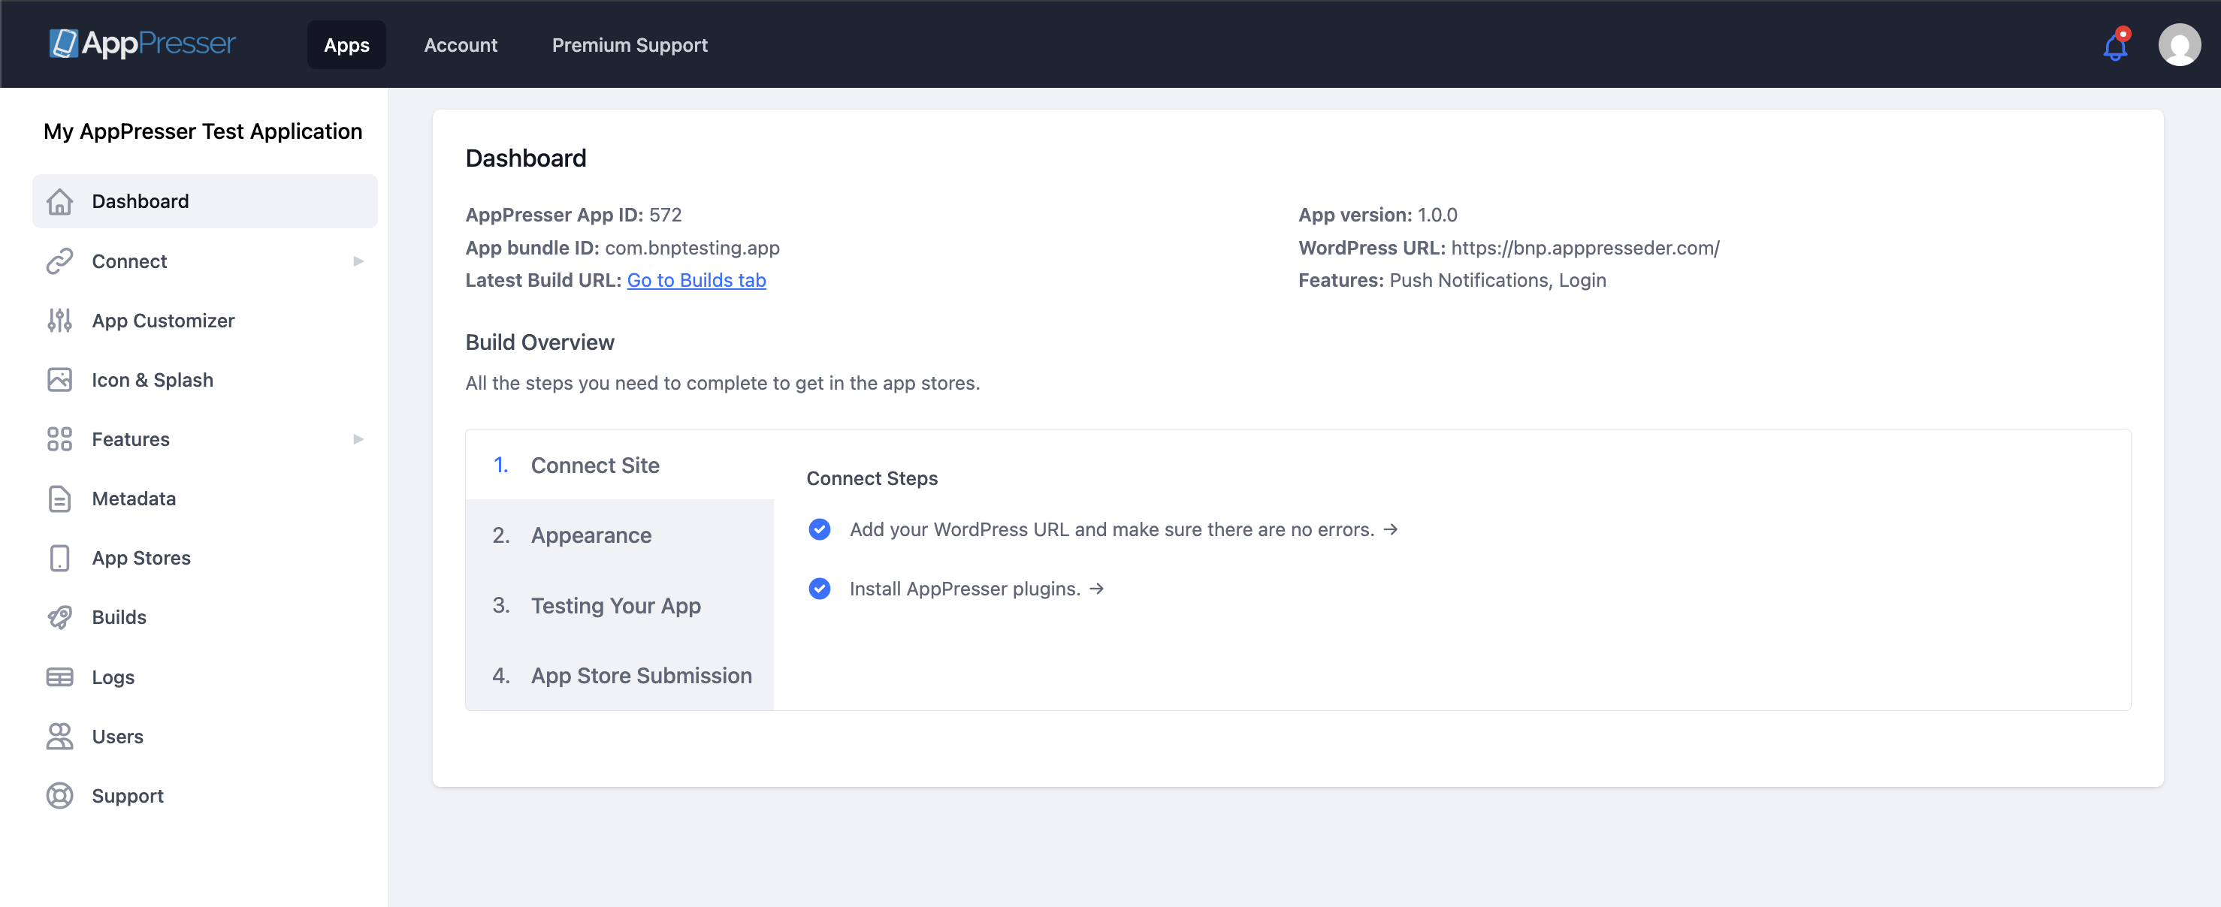Image resolution: width=2221 pixels, height=907 pixels.
Task: Click checkmark beside Install AppPresser plugins
Action: pyautogui.click(x=819, y=589)
